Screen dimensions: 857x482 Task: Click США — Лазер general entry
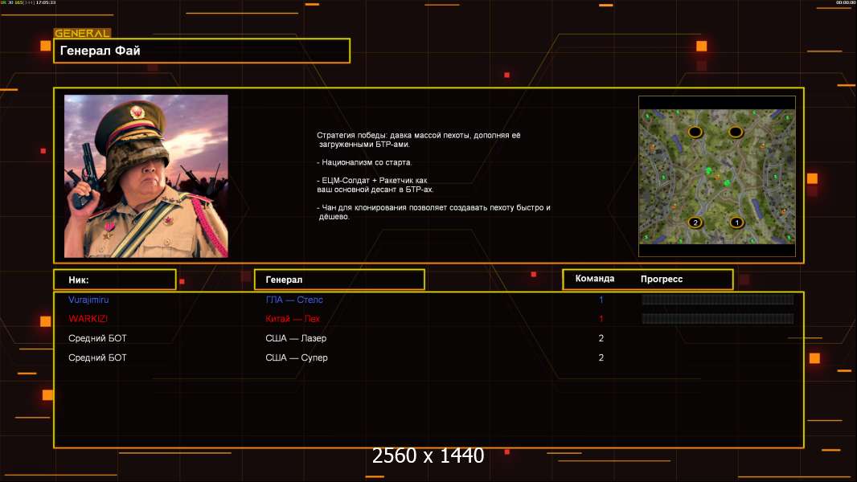pos(296,338)
